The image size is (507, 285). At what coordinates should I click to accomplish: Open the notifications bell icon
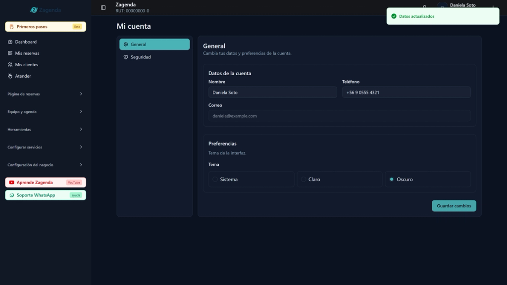(x=424, y=6)
